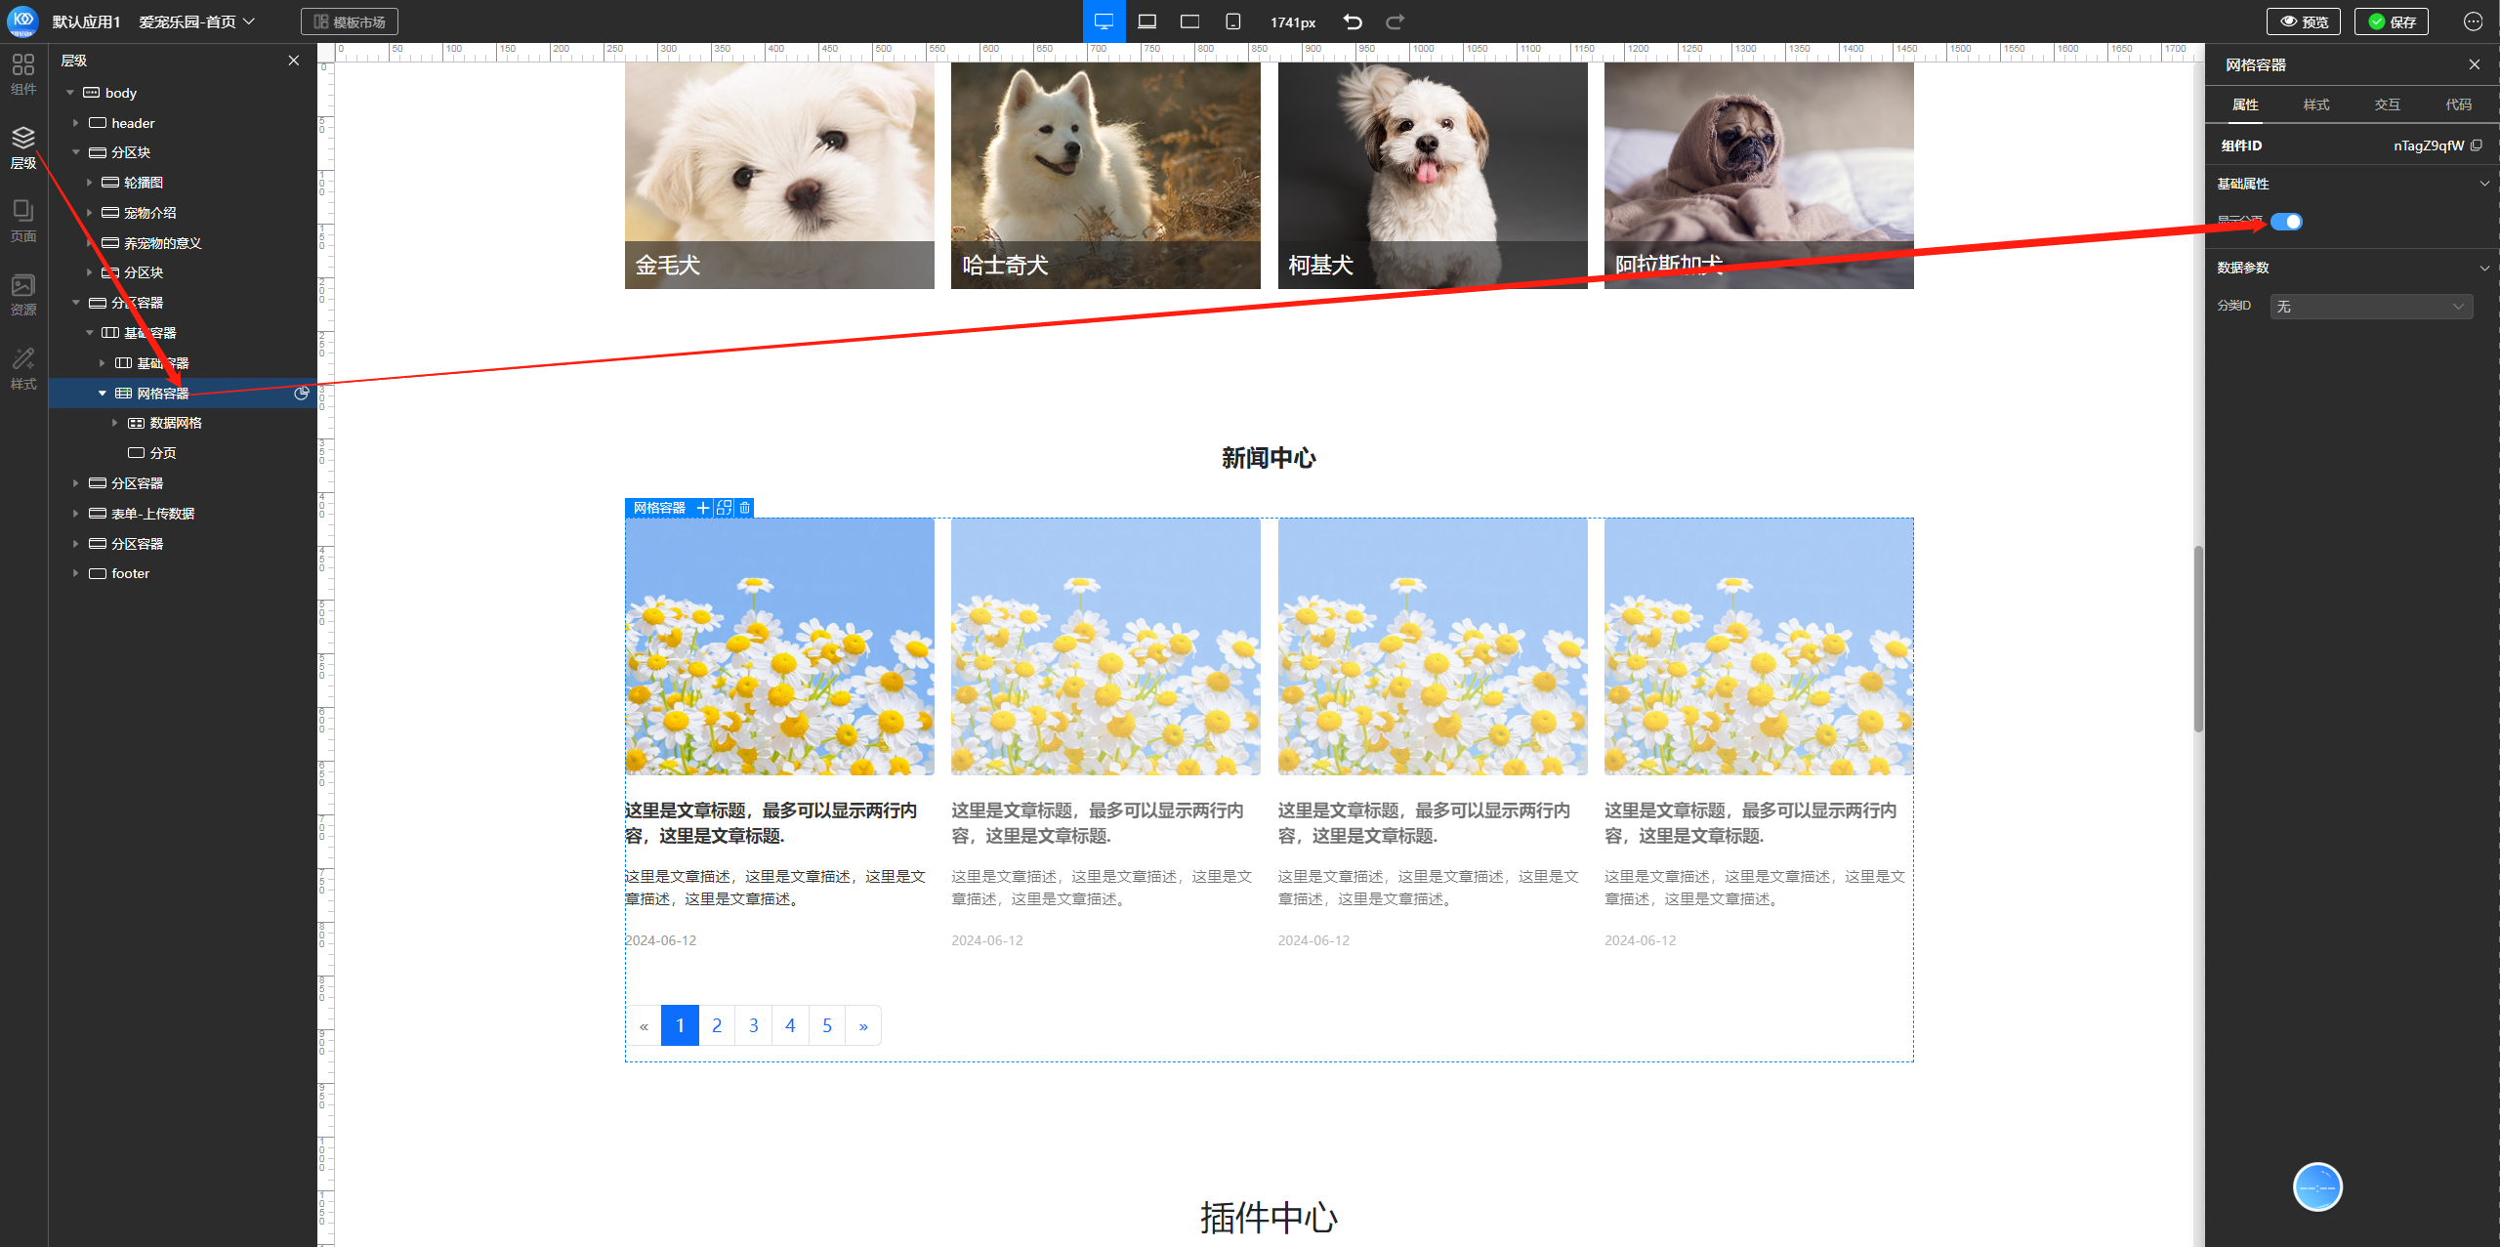
Task: Collapse the body tree node
Action: tap(70, 93)
